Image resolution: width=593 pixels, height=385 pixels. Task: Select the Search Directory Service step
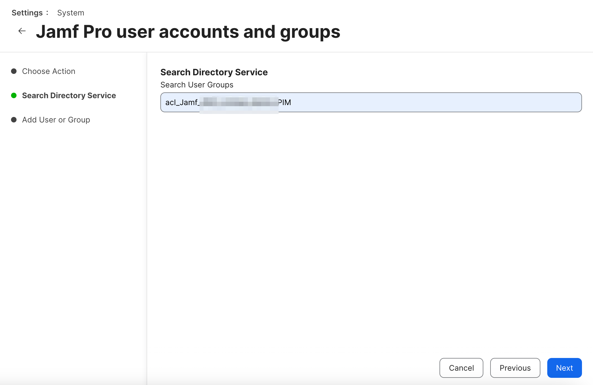tap(69, 95)
